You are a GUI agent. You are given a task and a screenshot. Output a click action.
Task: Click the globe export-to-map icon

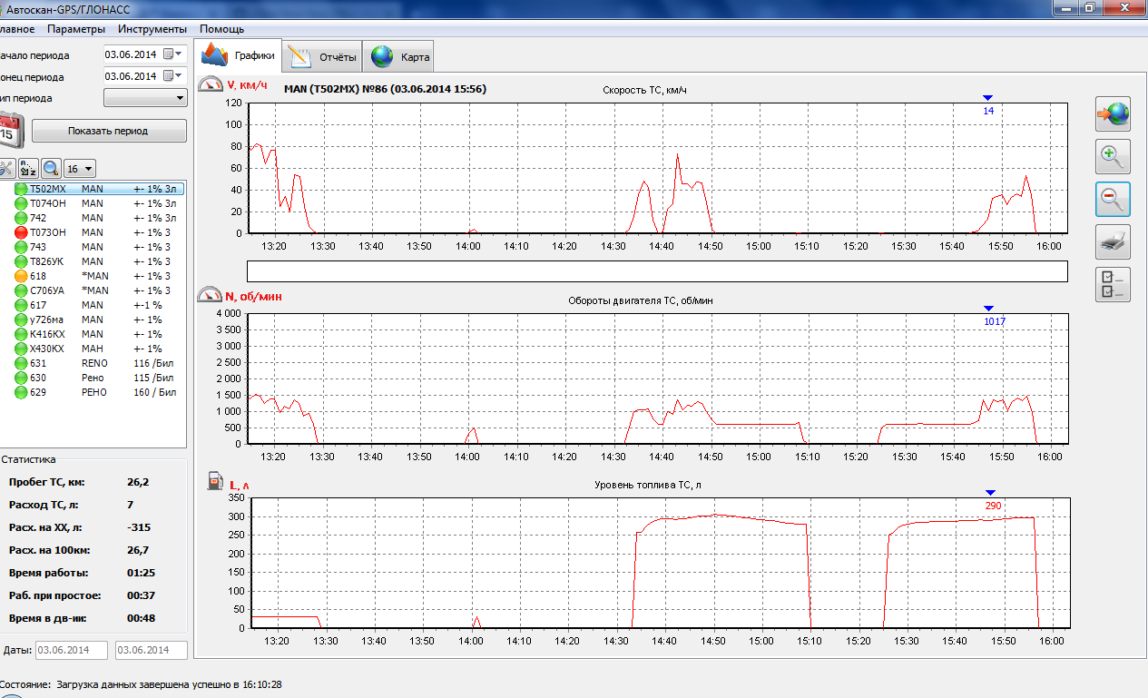pyautogui.click(x=1113, y=113)
